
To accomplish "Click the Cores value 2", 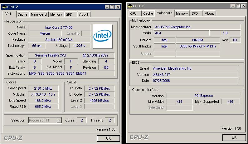I will (82, 120).
